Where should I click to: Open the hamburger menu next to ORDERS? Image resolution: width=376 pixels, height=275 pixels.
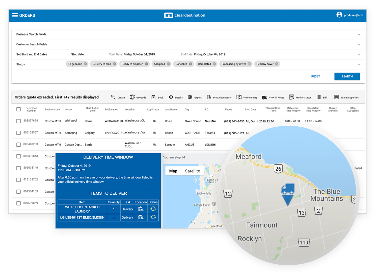click(x=15, y=15)
